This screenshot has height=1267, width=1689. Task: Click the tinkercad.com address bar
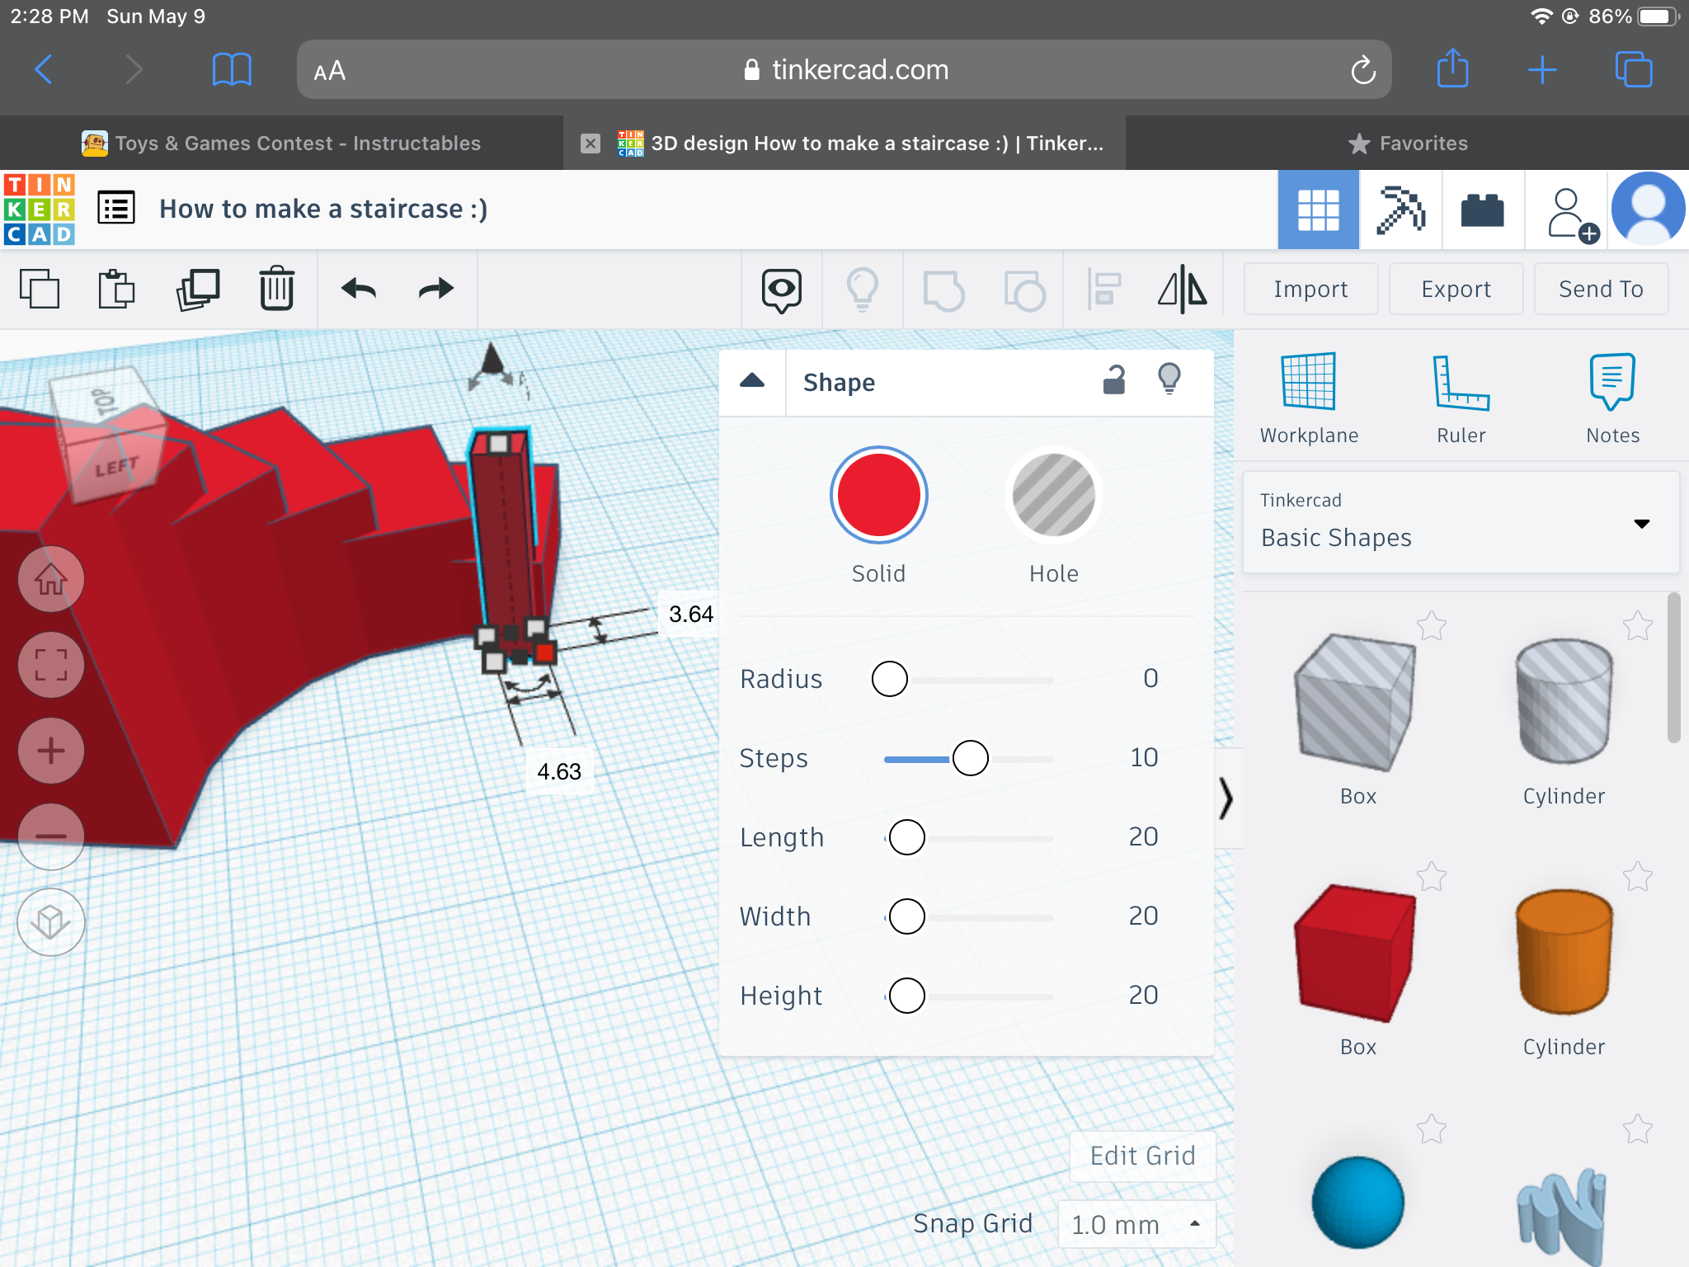tap(844, 69)
